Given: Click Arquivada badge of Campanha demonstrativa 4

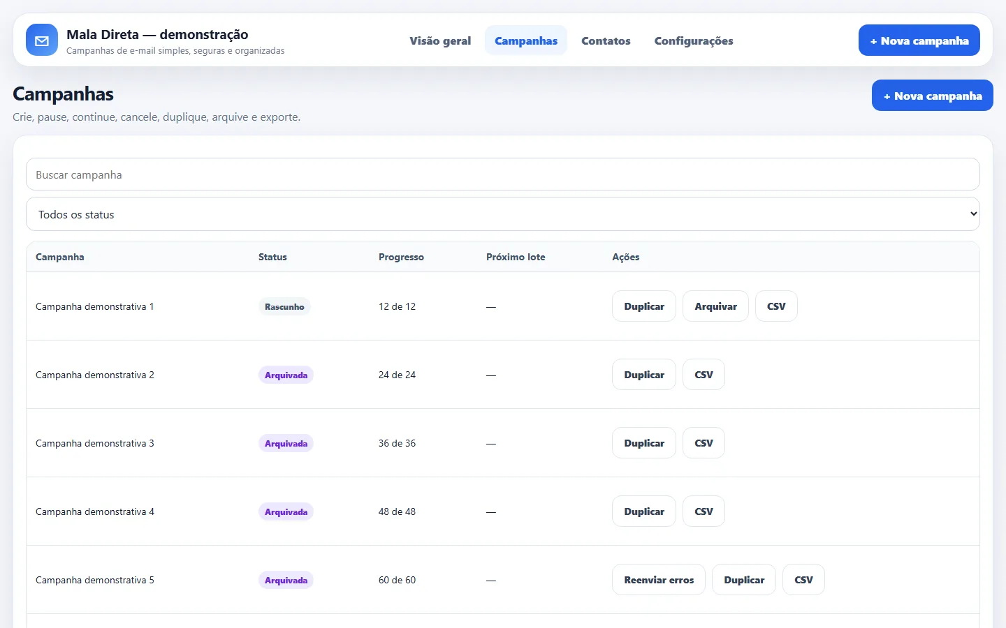Looking at the screenshot, I should [x=286, y=511].
